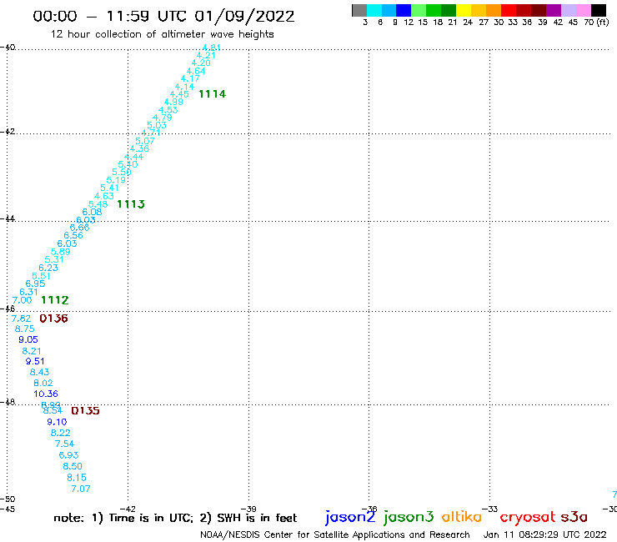617x542 pixels.
Task: Click the note about UTC and SWH
Action: point(175,518)
